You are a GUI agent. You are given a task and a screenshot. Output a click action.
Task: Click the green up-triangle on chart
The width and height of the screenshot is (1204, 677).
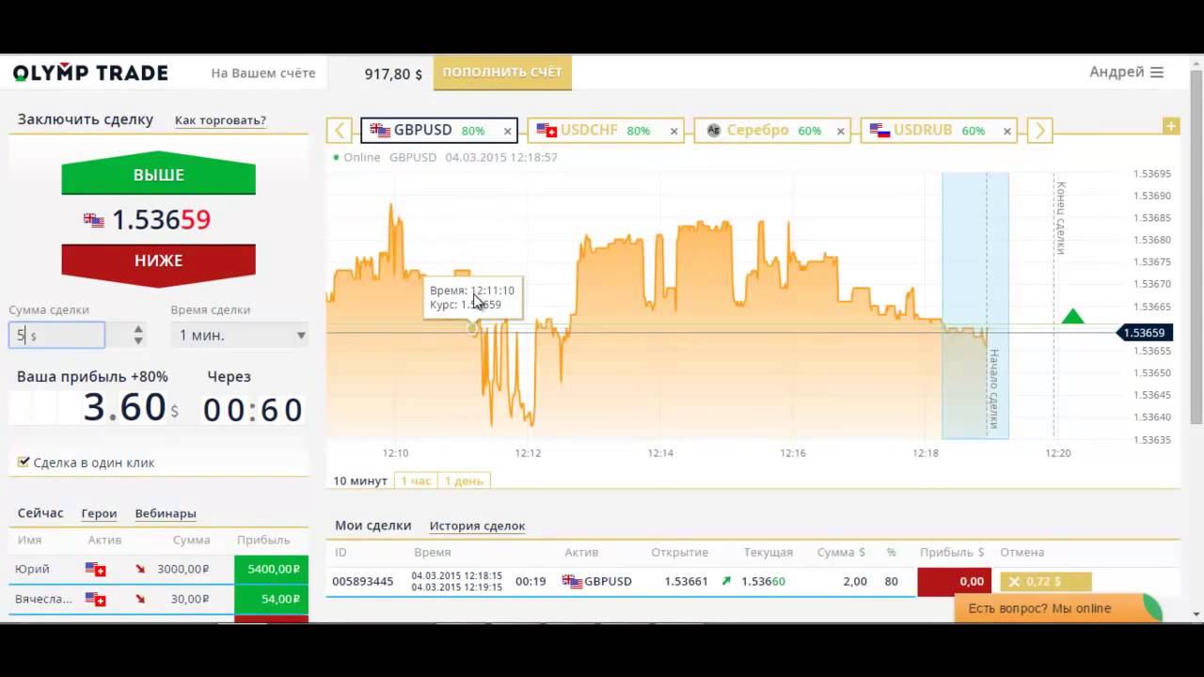click(1072, 316)
